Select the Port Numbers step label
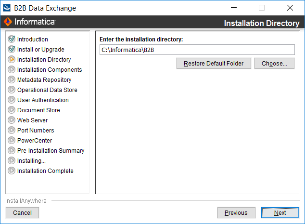The height and width of the screenshot is (224, 305). pos(36,131)
